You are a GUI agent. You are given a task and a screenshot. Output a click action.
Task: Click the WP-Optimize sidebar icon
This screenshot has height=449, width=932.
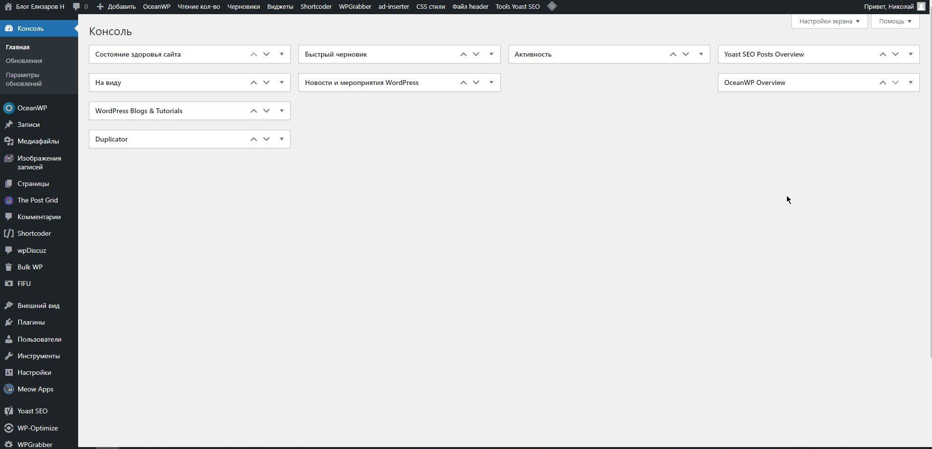9,428
